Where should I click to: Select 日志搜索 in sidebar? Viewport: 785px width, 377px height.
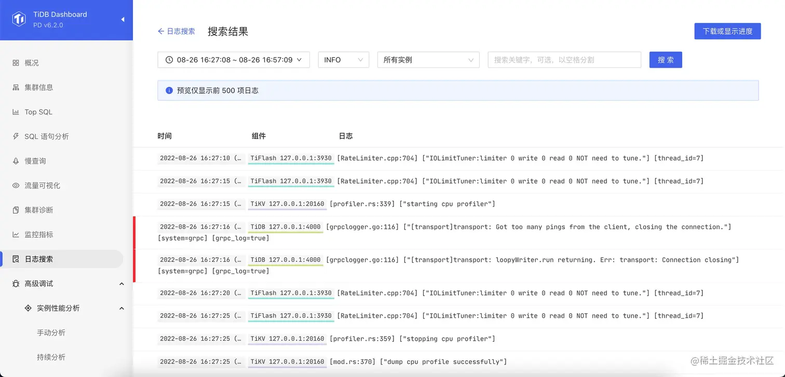[x=62, y=259]
